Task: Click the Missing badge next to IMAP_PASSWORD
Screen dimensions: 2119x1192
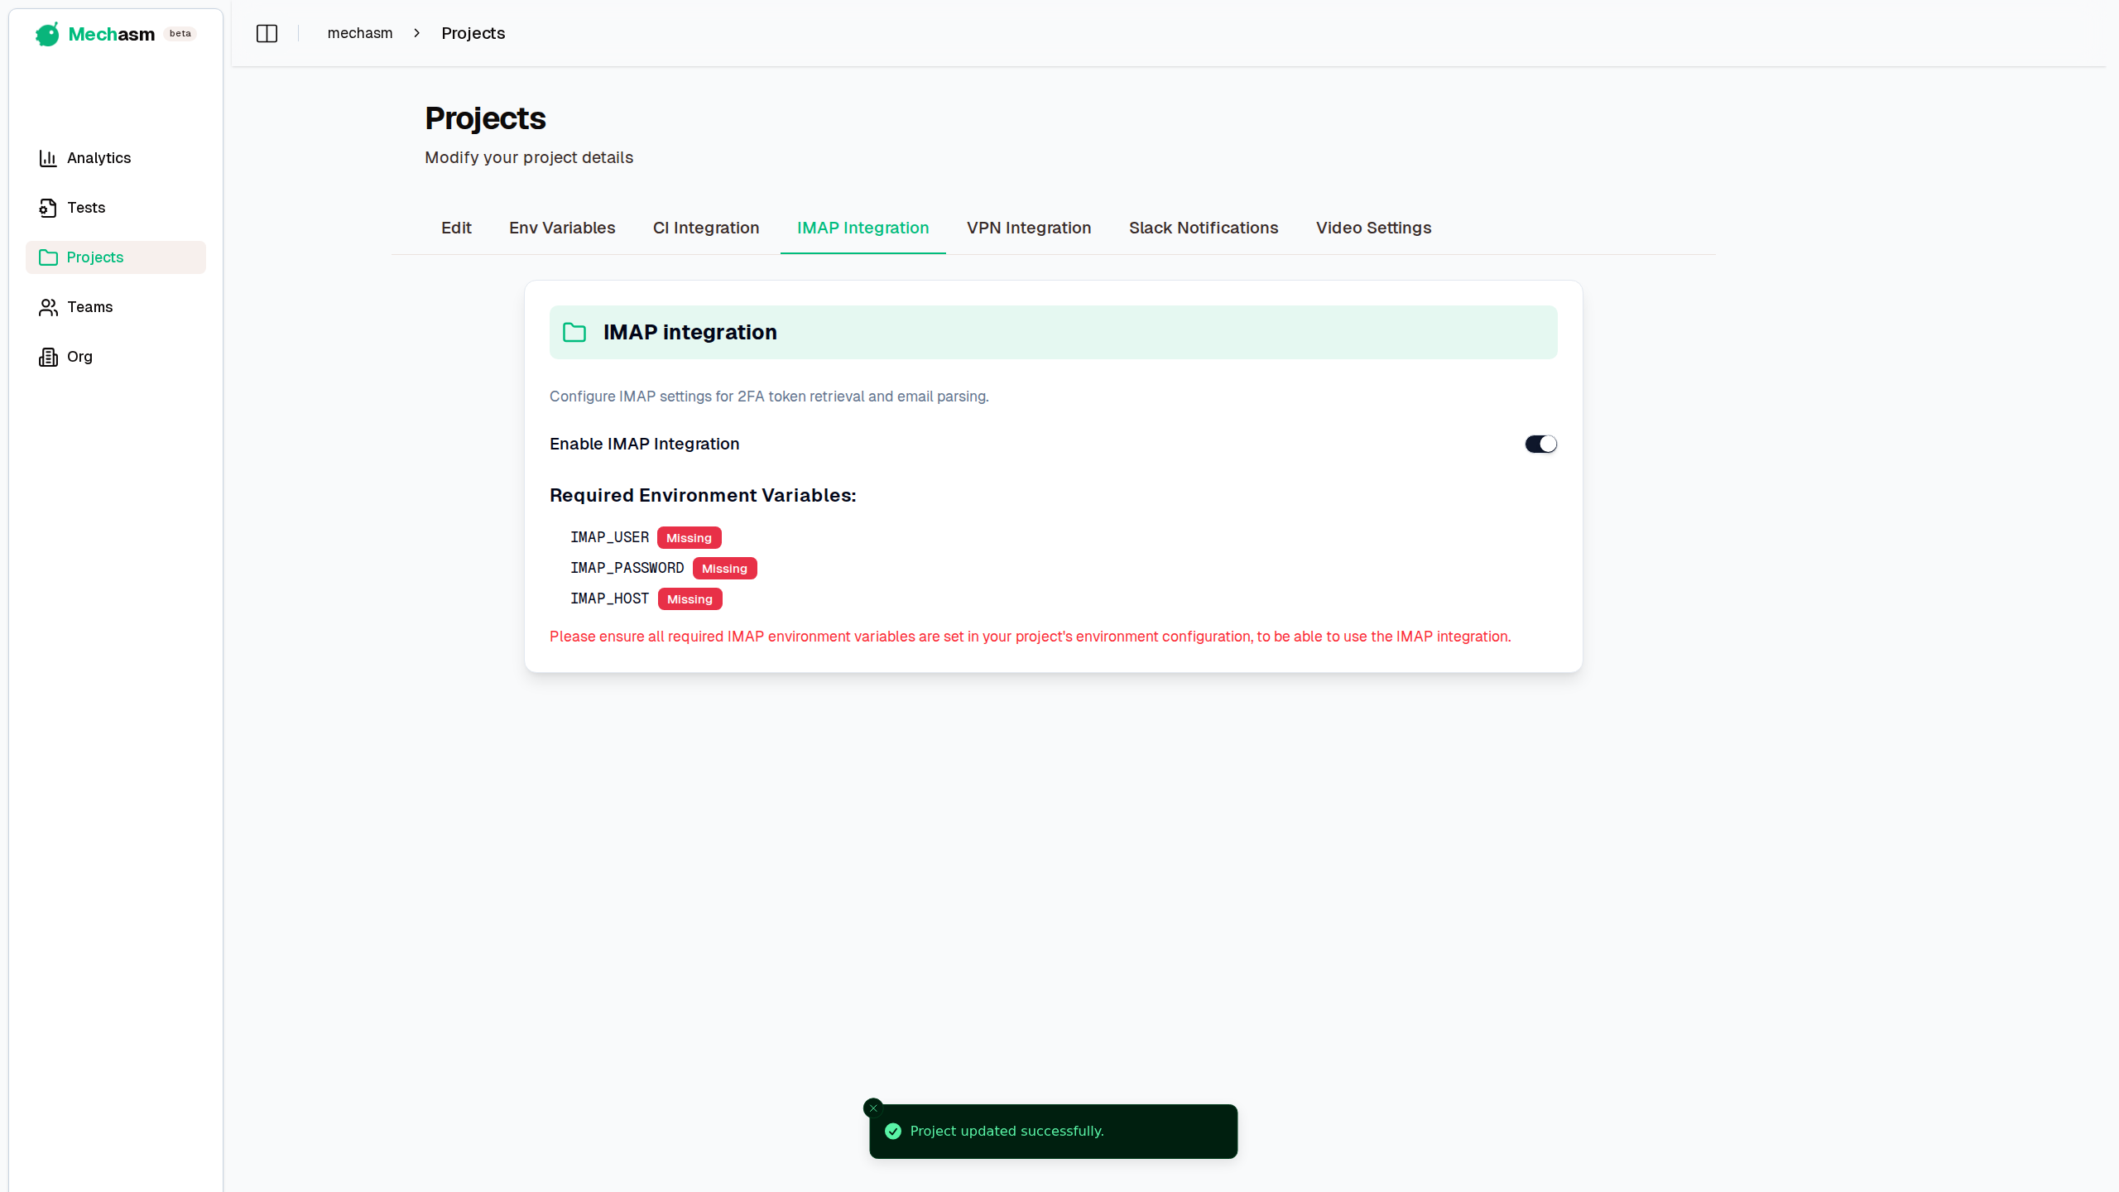Action: point(724,569)
